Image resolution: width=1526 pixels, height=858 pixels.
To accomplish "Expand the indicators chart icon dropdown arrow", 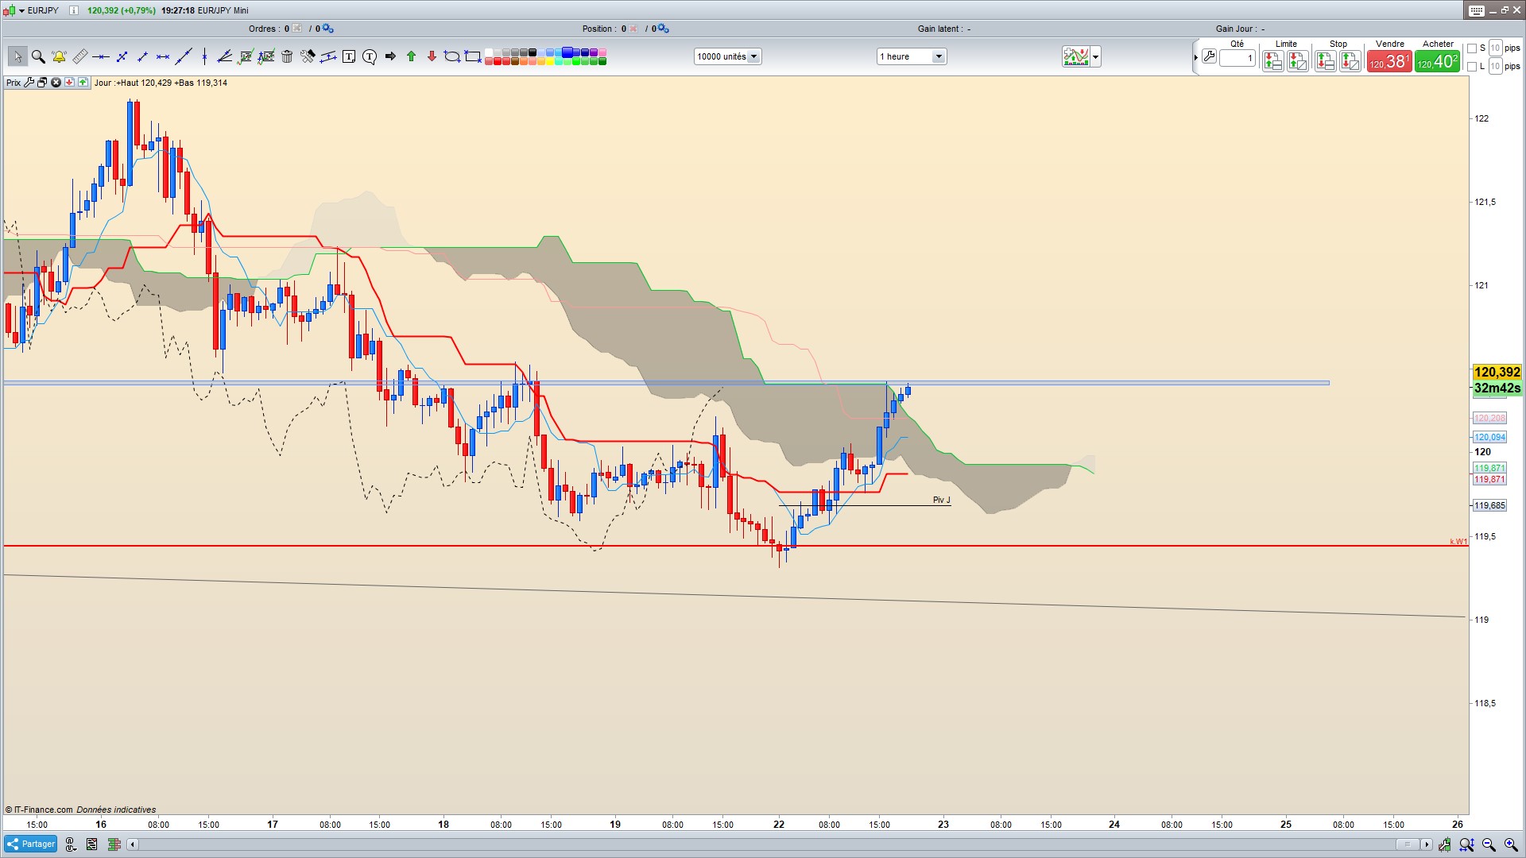I will 1096,56.
